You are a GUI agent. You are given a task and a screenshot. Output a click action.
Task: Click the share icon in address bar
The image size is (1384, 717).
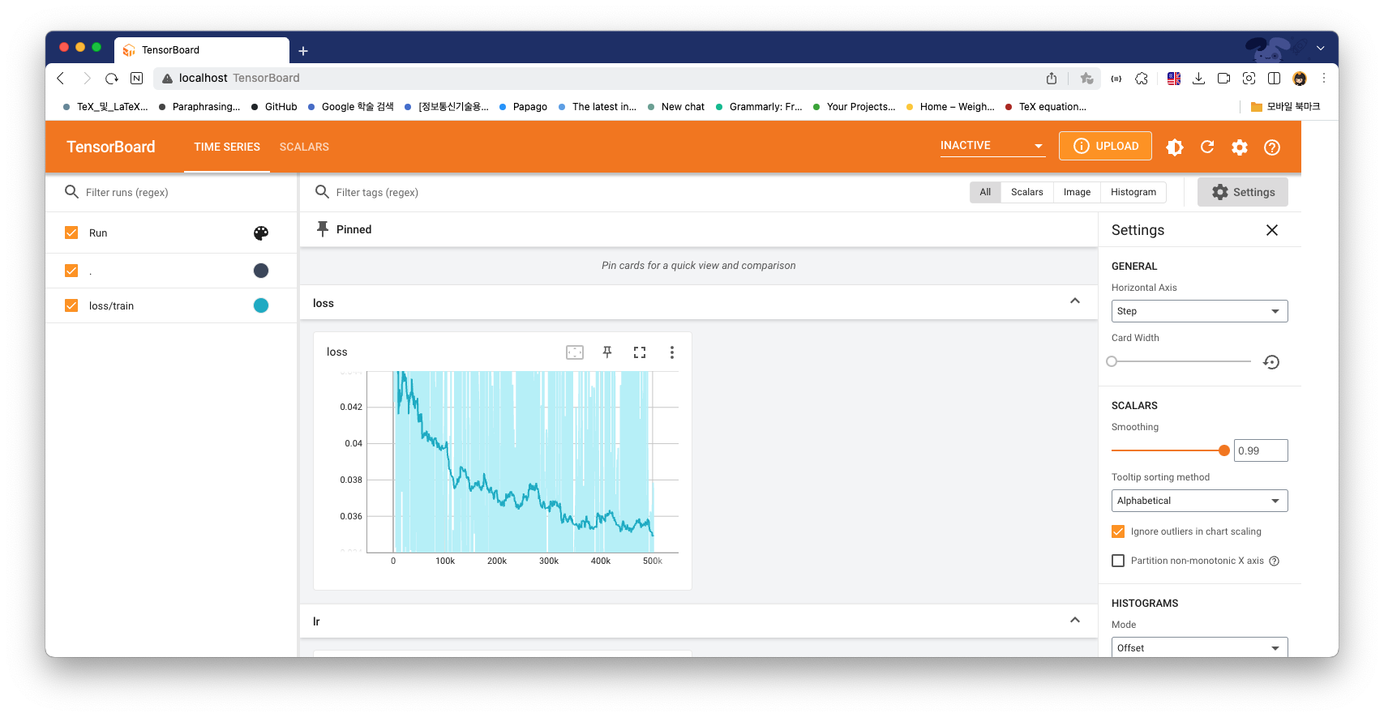[1052, 78]
